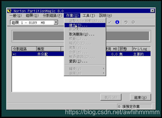Click the 主要的 cell in the row
Viewport: 162px width, 118px height.
138,54
